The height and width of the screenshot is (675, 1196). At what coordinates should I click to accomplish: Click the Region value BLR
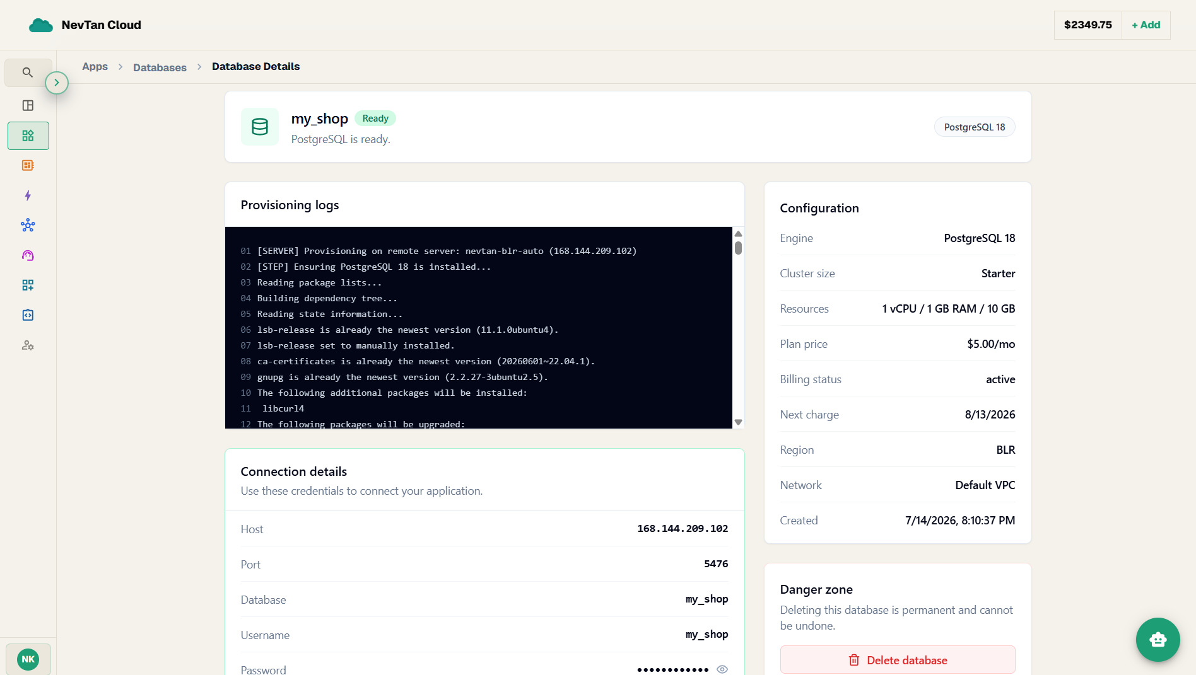click(1005, 450)
